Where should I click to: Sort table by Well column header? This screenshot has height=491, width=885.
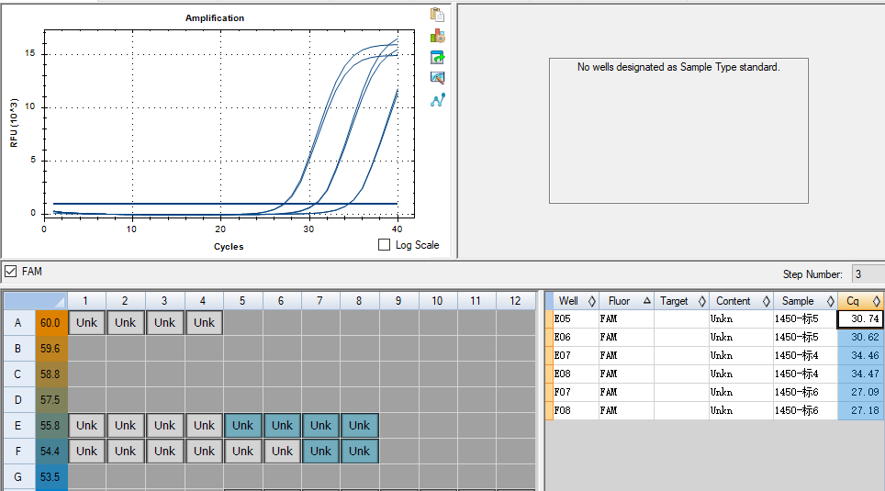coord(574,301)
